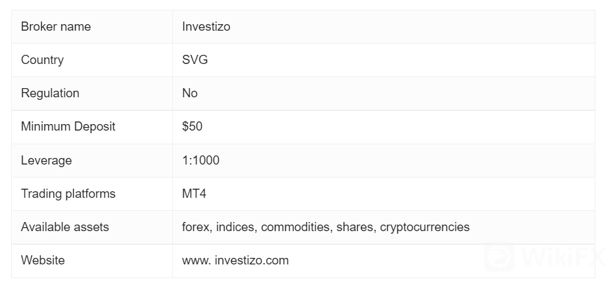Screen dimensions: 613x284
Task: Click the SVG country value
Action: pos(195,60)
